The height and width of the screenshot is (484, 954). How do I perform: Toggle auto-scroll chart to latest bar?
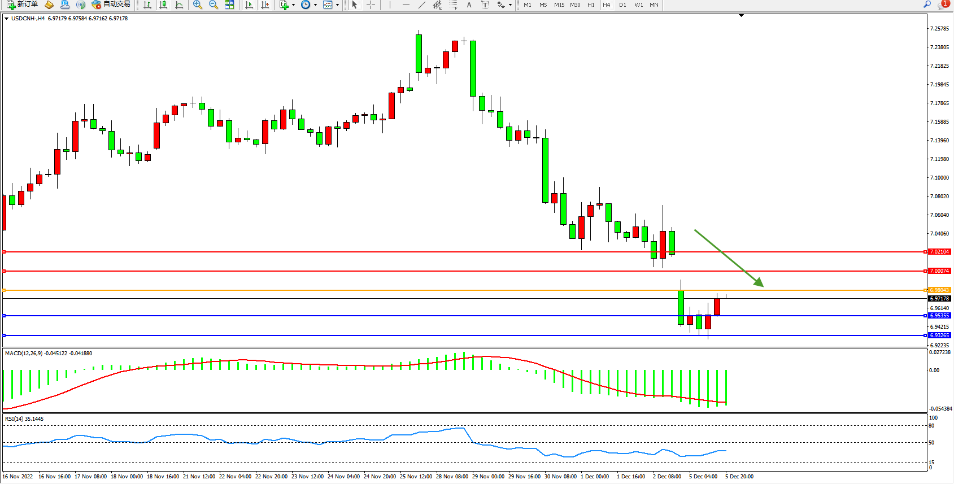coord(249,5)
